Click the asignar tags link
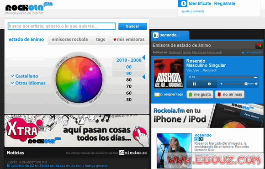The width and height of the screenshot is (265, 169). coord(174,95)
